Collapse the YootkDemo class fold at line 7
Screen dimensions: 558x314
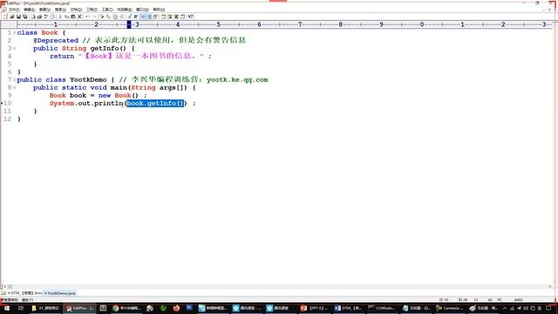point(14,79)
